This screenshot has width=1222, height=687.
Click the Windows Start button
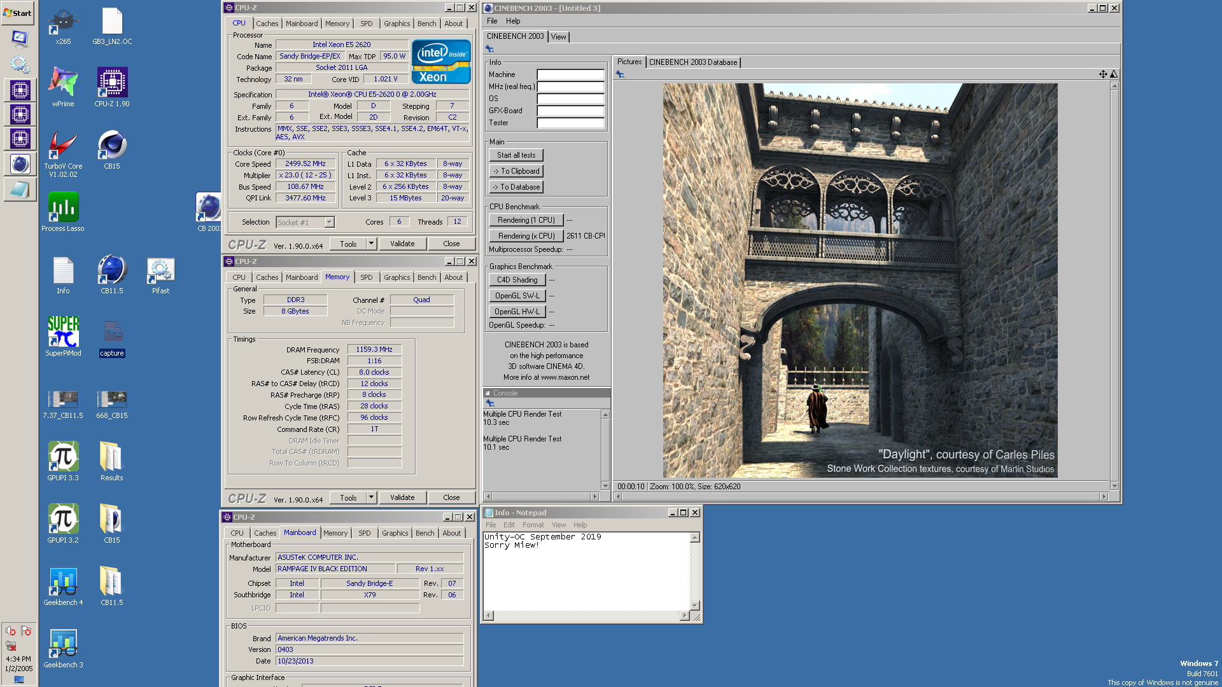pyautogui.click(x=18, y=13)
